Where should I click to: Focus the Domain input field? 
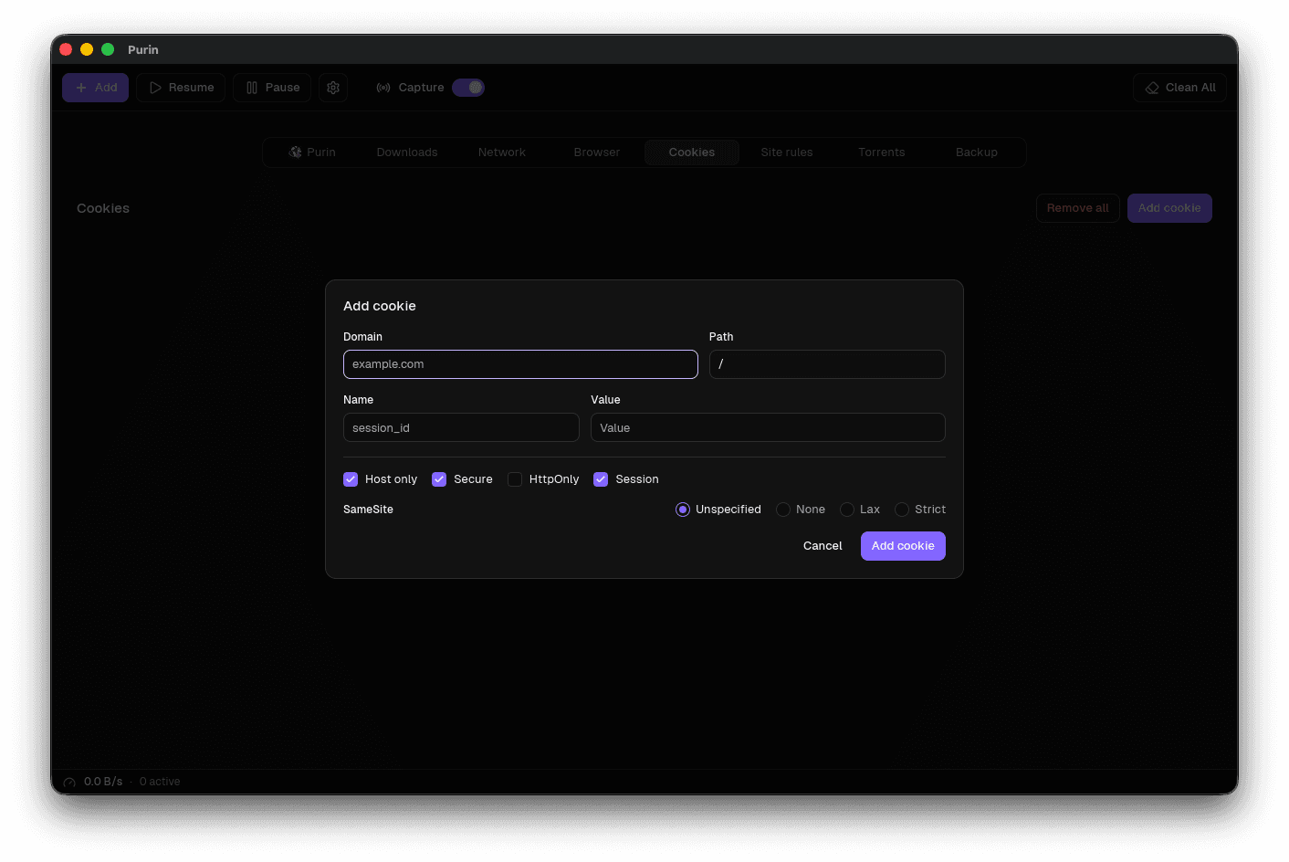pos(520,364)
